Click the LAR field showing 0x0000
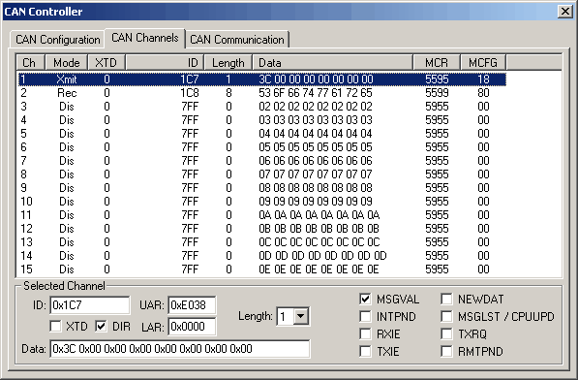Image resolution: width=578 pixels, height=380 pixels. point(192,327)
